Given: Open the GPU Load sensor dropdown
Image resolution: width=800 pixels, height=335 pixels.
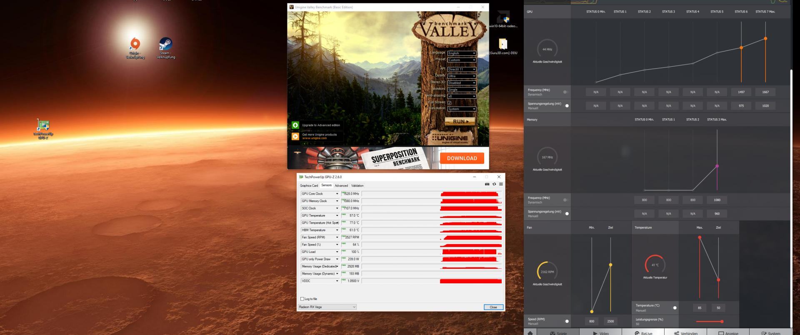Looking at the screenshot, I should pos(337,252).
